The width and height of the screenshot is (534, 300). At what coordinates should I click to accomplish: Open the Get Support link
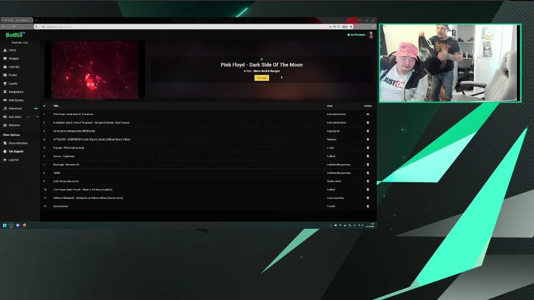tap(16, 151)
